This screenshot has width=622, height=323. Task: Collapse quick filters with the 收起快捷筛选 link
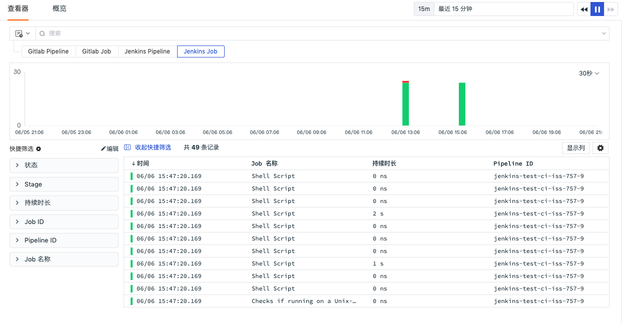click(x=148, y=147)
